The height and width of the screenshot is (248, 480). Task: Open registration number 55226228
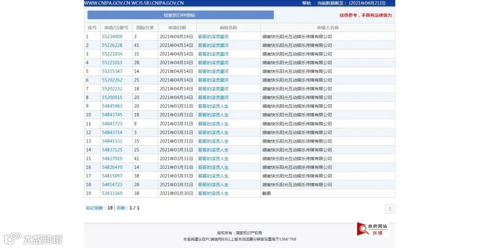pos(112,45)
